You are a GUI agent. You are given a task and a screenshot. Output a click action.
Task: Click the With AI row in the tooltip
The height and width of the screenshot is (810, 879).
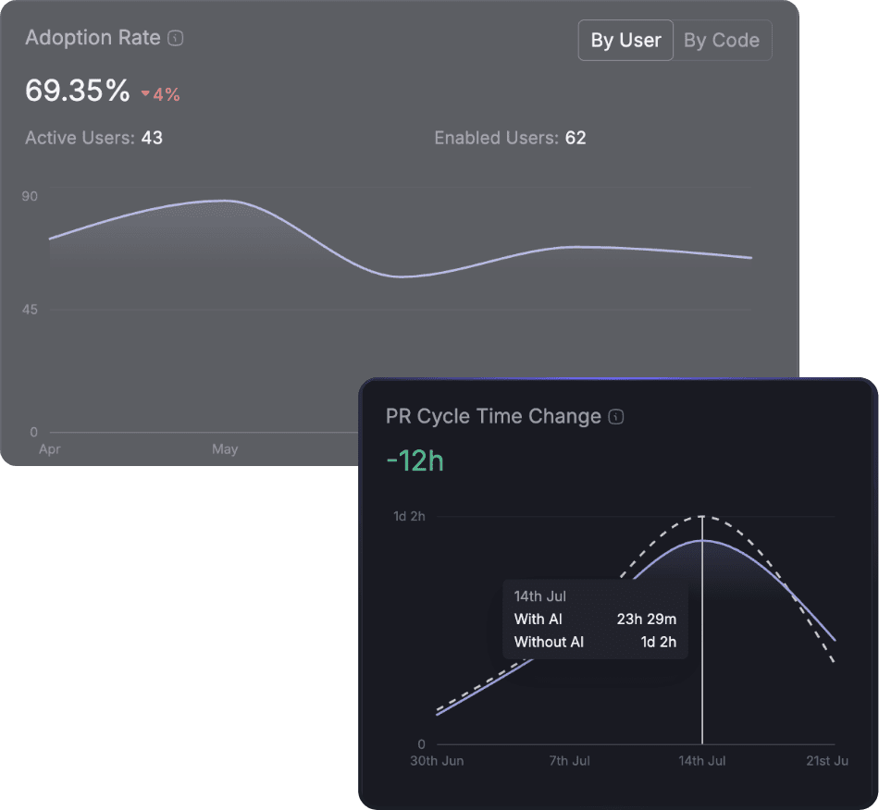click(594, 620)
